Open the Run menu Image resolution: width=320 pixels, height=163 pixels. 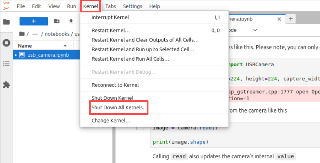(x=71, y=6)
